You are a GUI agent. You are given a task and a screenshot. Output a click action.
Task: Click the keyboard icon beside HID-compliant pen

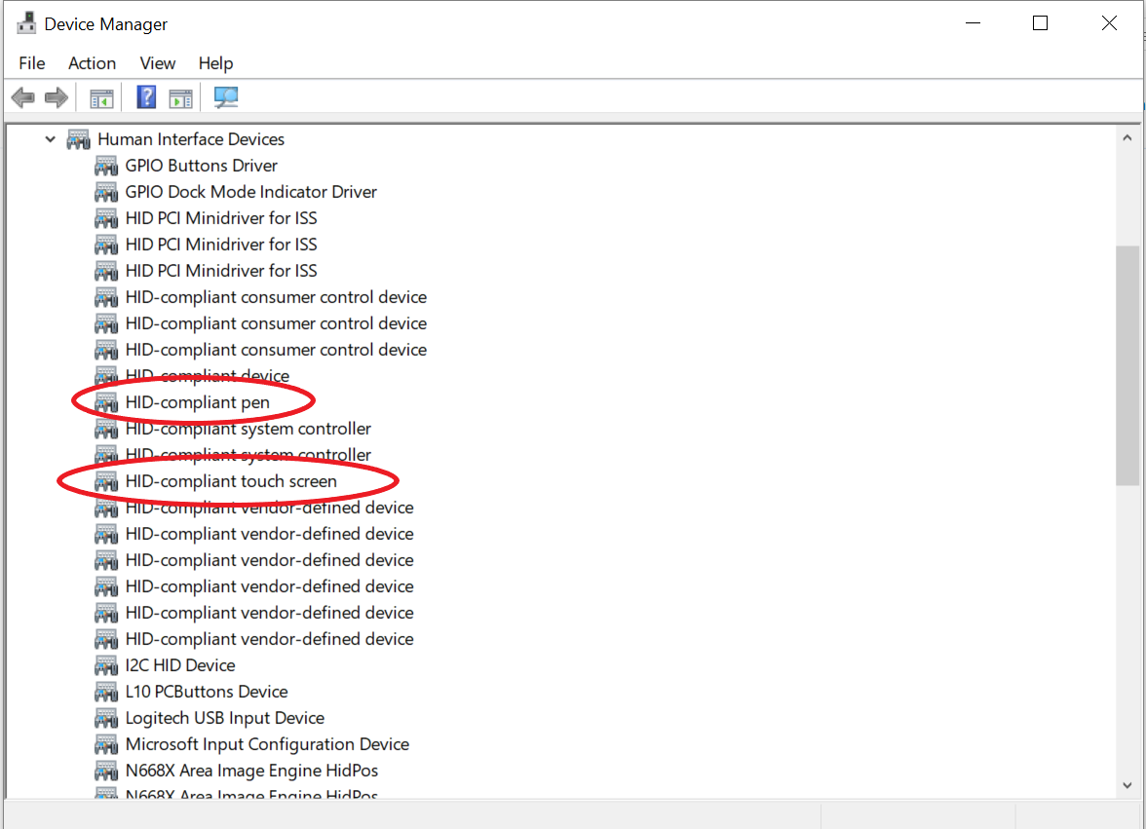pos(105,402)
